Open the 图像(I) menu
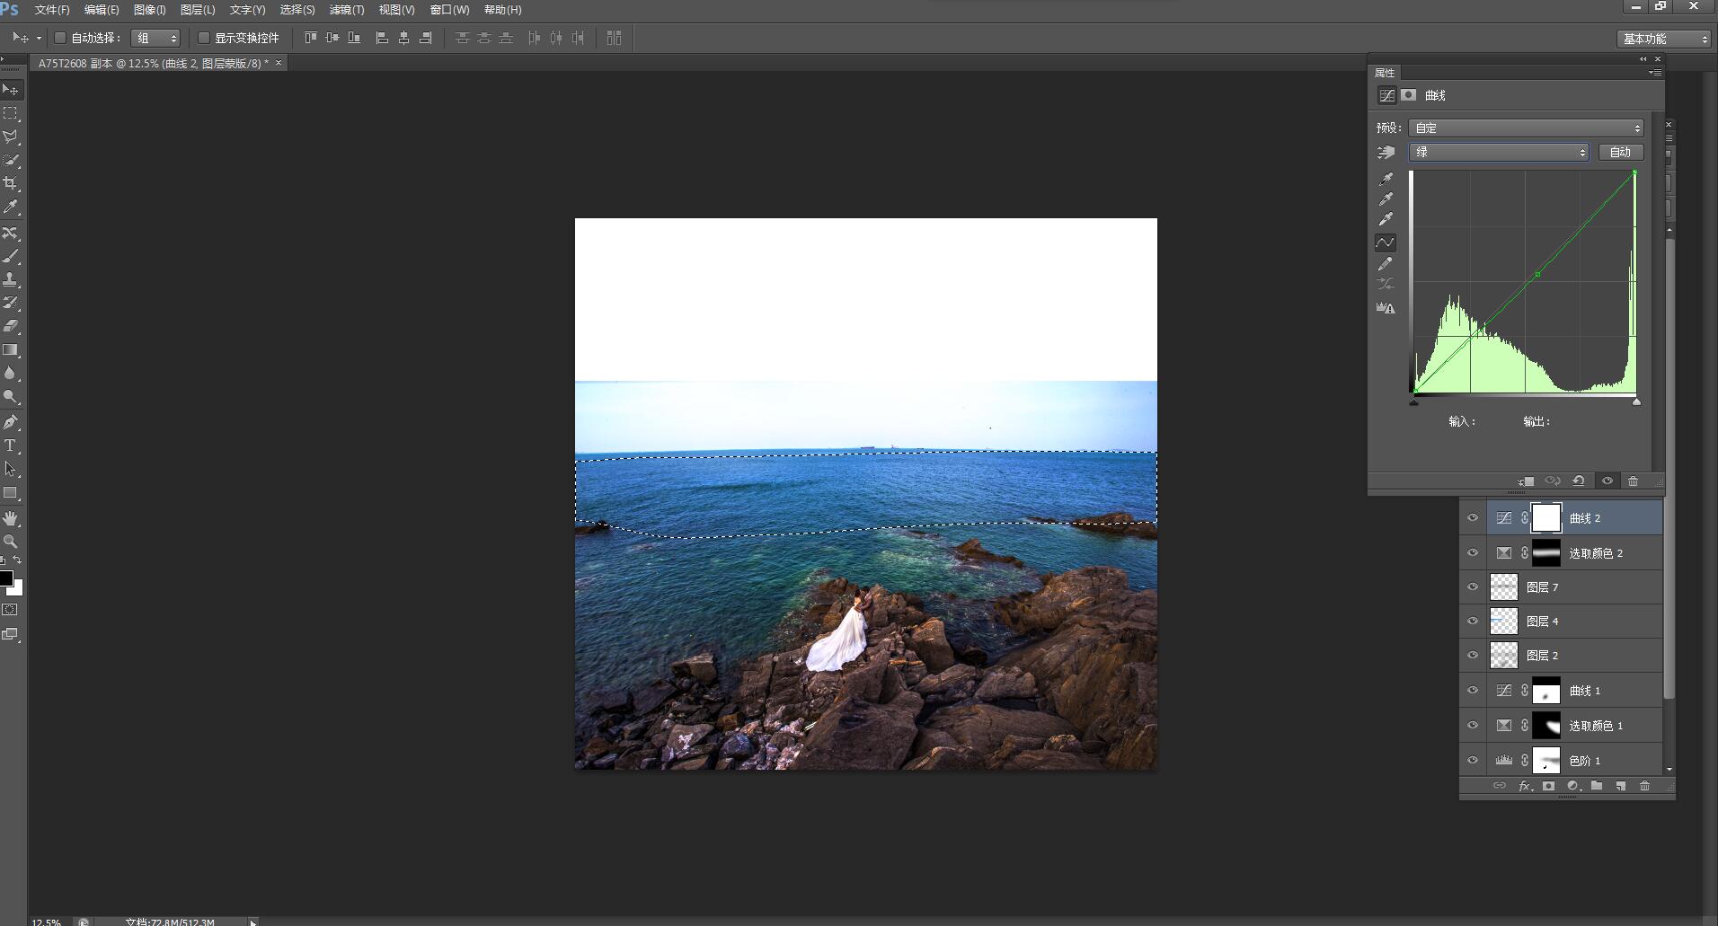 tap(149, 10)
